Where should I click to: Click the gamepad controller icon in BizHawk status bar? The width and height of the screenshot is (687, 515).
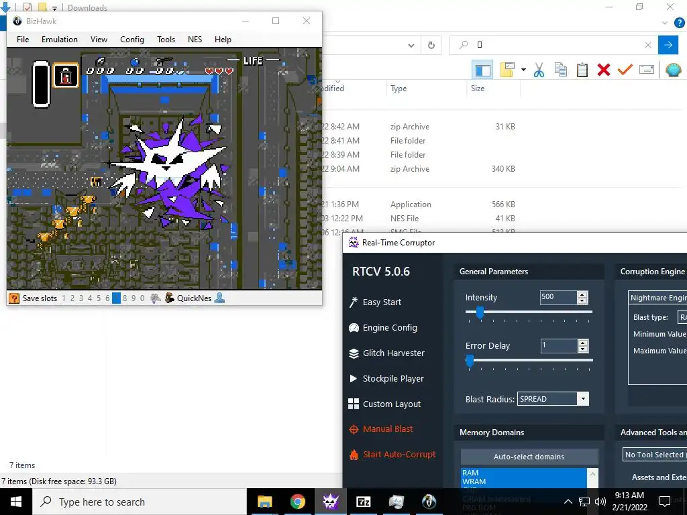point(156,298)
